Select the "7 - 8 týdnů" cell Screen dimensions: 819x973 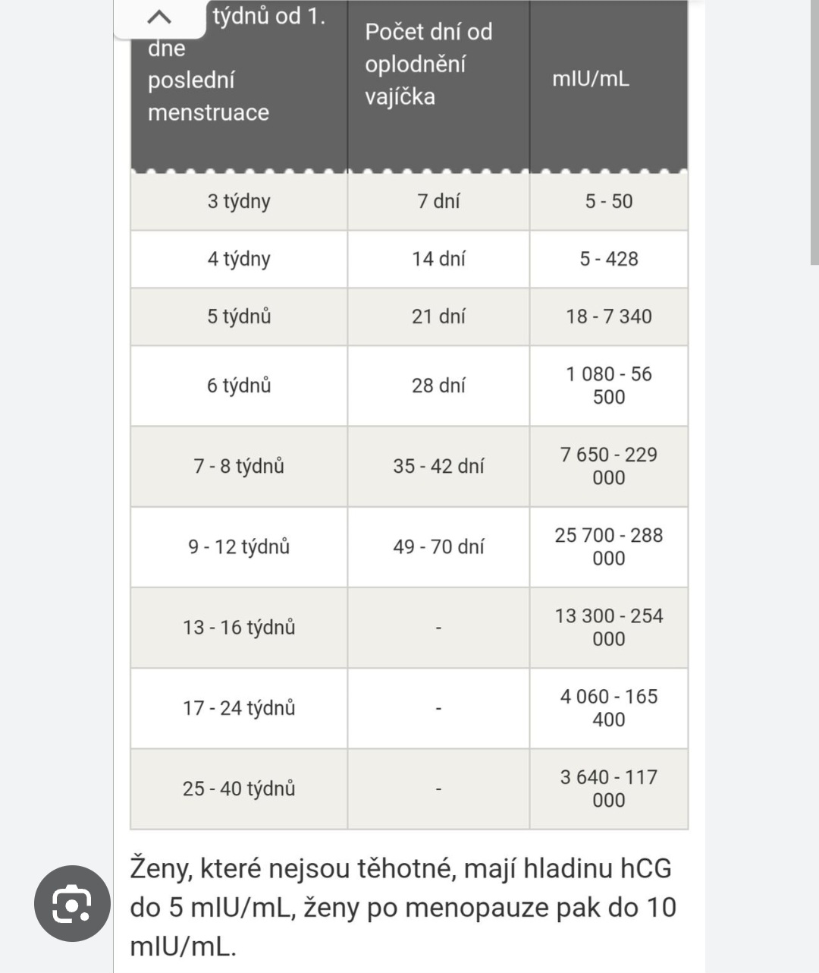coord(239,466)
